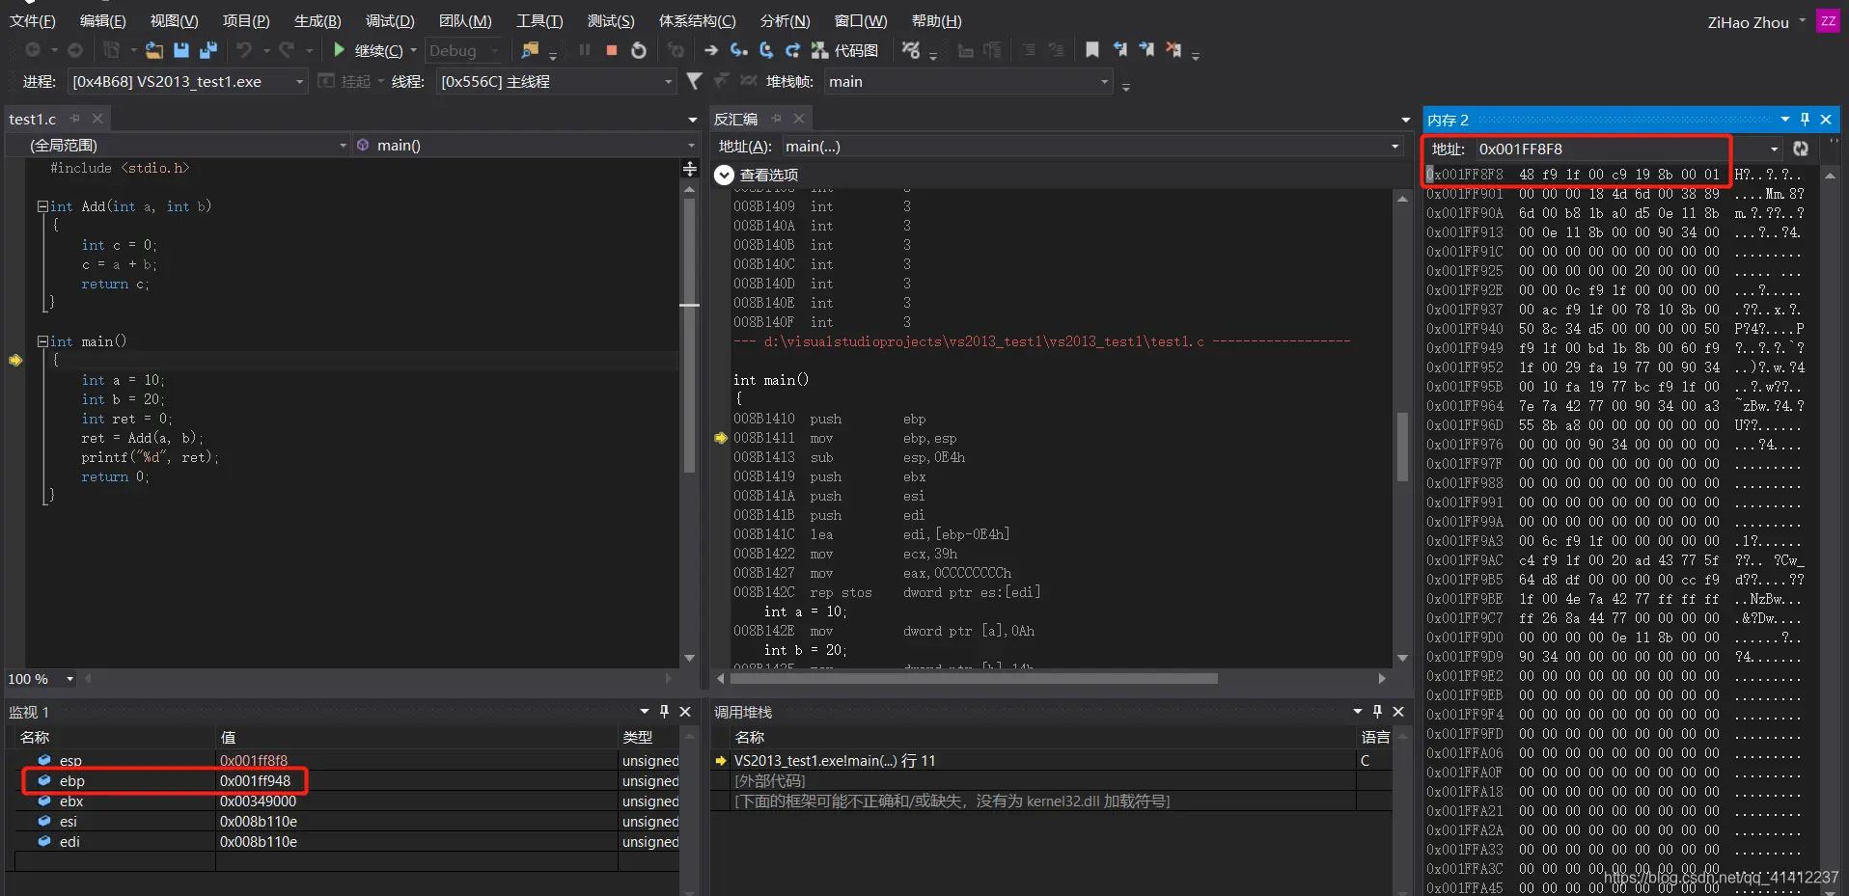This screenshot has width=1849, height=896.
Task: Click the Undo icon
Action: tap(244, 50)
